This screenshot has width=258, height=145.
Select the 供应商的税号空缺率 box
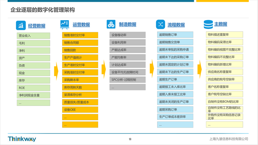pyautogui.click(x=224, y=79)
